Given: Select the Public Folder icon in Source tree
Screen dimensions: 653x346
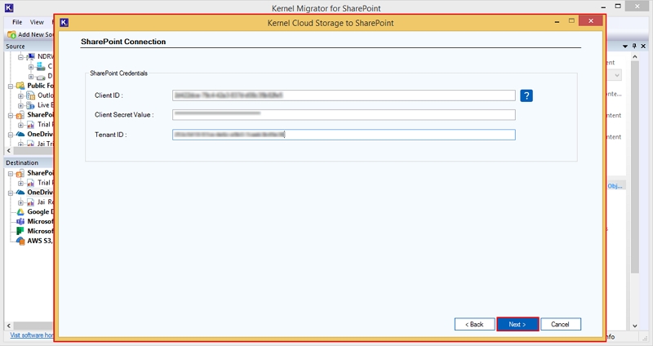Looking at the screenshot, I should click(20, 86).
